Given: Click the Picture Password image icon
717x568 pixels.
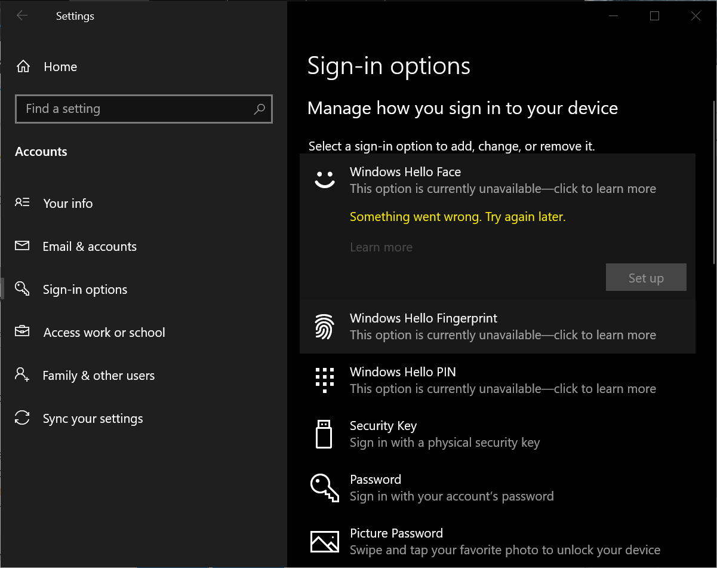Looking at the screenshot, I should pyautogui.click(x=325, y=542).
